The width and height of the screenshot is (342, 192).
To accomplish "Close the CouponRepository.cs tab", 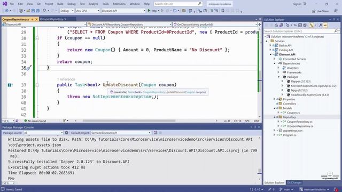I will pyautogui.click(x=36, y=19).
